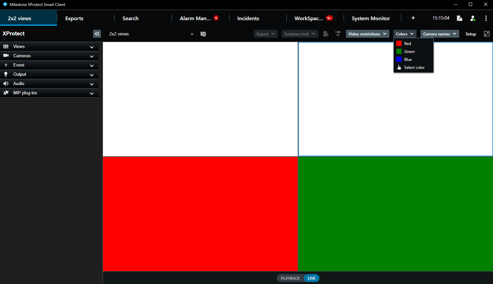Open the three-dot overflow menu
This screenshot has width=493, height=284.
pos(486,19)
